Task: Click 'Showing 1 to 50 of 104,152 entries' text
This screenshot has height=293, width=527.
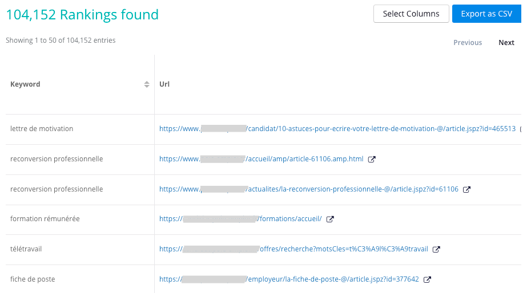Action: coord(61,40)
